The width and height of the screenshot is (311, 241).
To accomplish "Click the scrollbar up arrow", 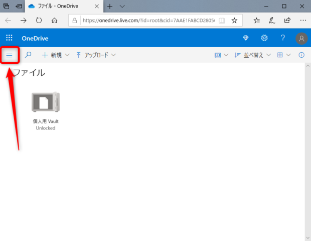I will [308, 66].
